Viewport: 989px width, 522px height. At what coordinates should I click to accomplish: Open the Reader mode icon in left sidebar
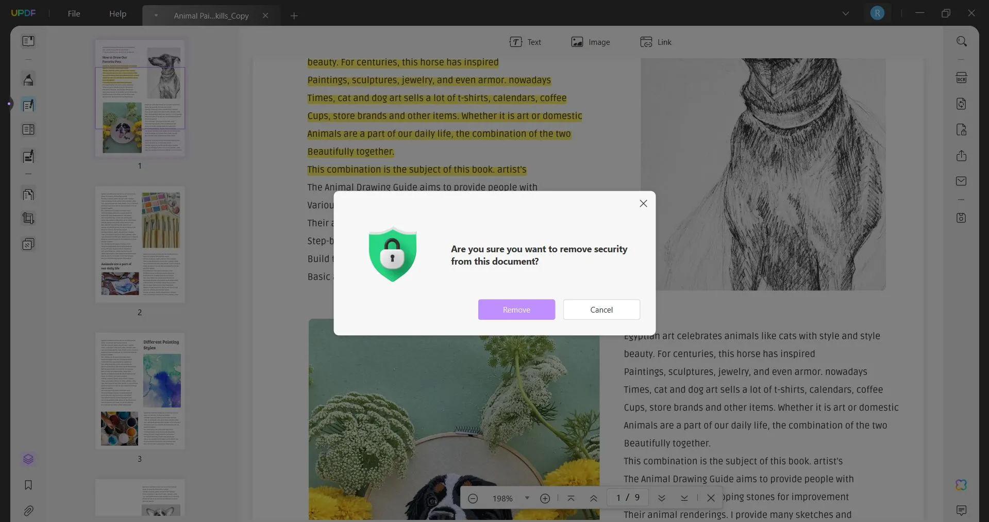coord(28,41)
